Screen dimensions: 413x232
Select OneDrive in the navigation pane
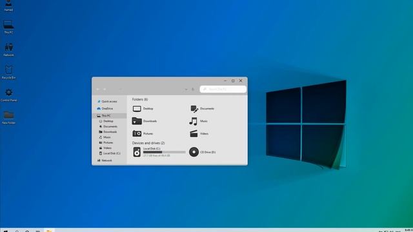105,108
